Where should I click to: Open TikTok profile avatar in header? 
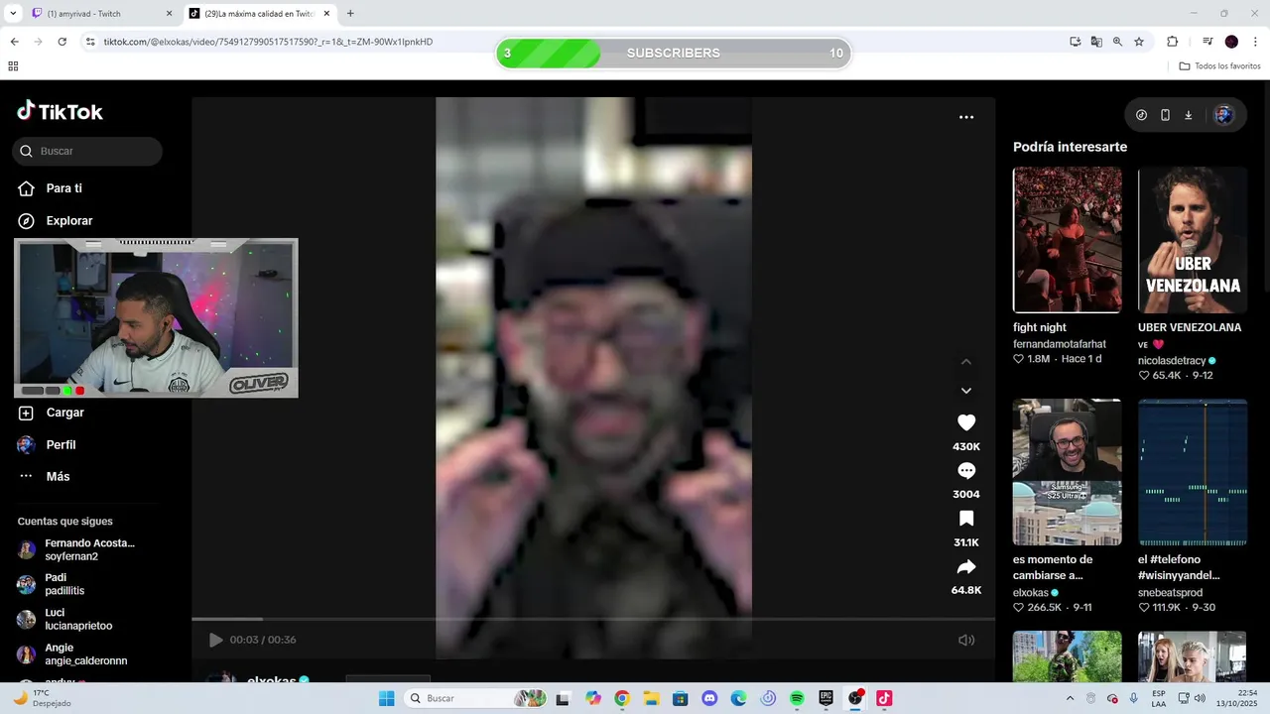coord(1223,115)
